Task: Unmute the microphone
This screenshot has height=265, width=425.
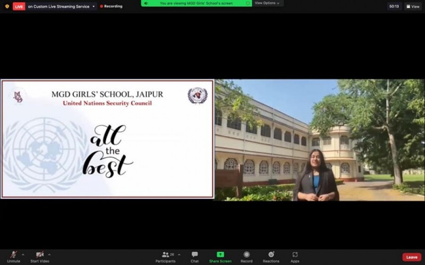Action: 14,257
